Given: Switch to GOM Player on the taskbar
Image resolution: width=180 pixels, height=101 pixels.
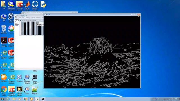Looking at the screenshot, I should coord(31,99).
